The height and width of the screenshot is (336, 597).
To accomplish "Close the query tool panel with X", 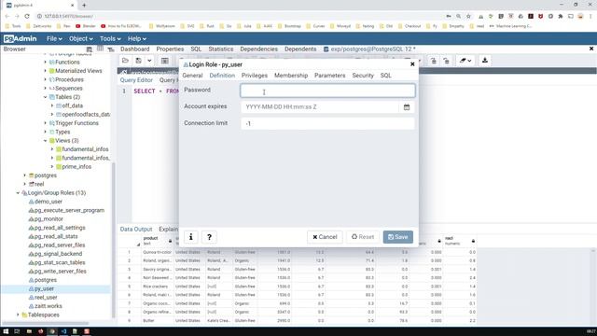I will tap(591, 49).
